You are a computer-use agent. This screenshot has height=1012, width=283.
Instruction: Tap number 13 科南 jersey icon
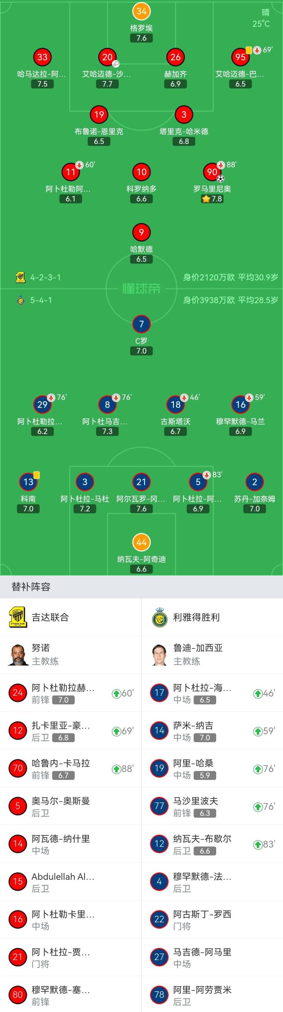pyautogui.click(x=28, y=482)
